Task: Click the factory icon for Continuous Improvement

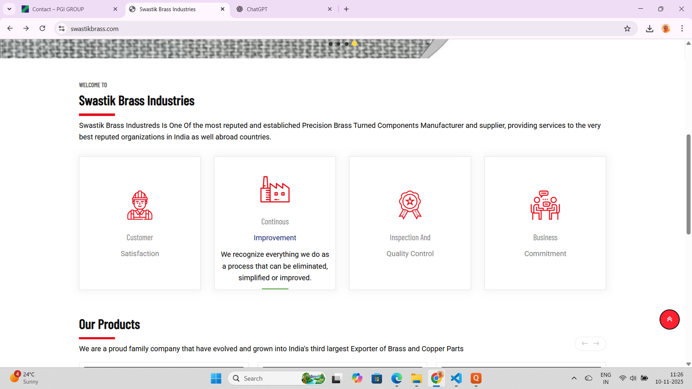Action: (x=275, y=189)
